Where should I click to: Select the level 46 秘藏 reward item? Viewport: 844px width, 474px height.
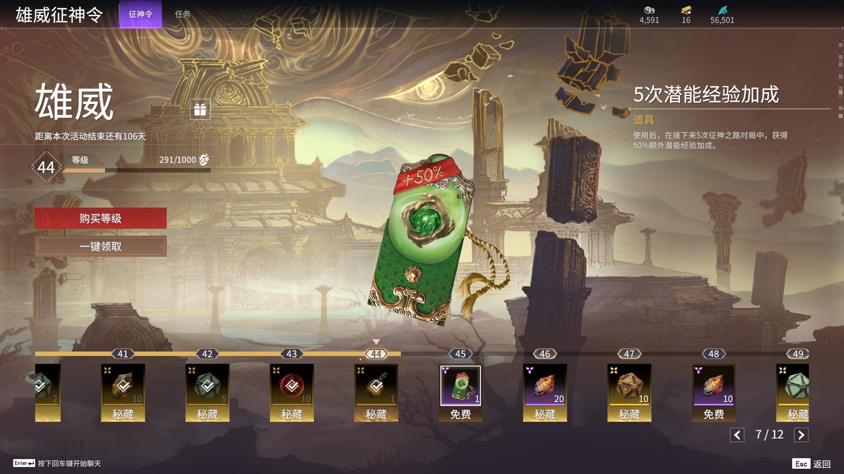[545, 393]
